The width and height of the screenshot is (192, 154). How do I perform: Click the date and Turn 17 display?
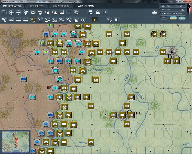[x=173, y=6]
